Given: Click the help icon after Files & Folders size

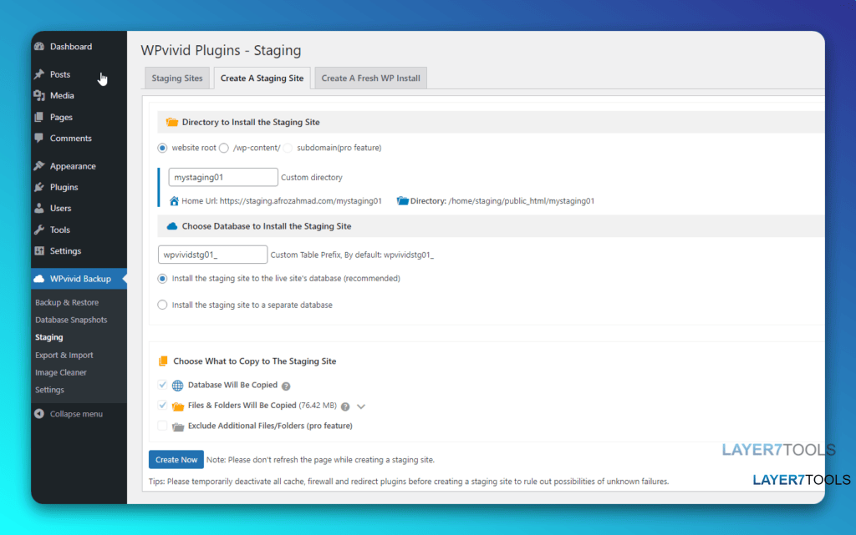Looking at the screenshot, I should click(x=345, y=406).
